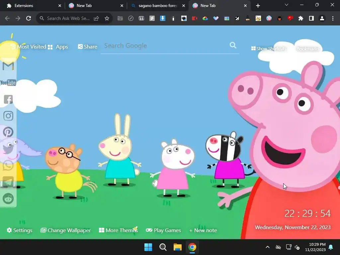Open the Extensions puzzle menu
The image size is (340, 255).
coord(301,19)
